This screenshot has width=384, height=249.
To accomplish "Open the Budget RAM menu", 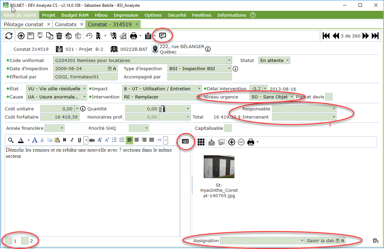I will point(75,15).
